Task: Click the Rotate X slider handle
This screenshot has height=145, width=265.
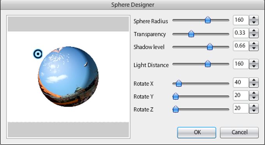Action: click(178, 83)
